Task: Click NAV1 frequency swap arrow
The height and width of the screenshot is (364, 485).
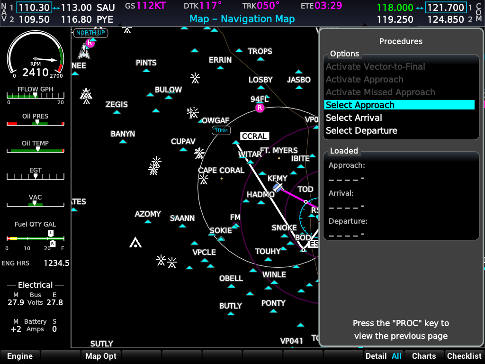Action: pos(56,8)
